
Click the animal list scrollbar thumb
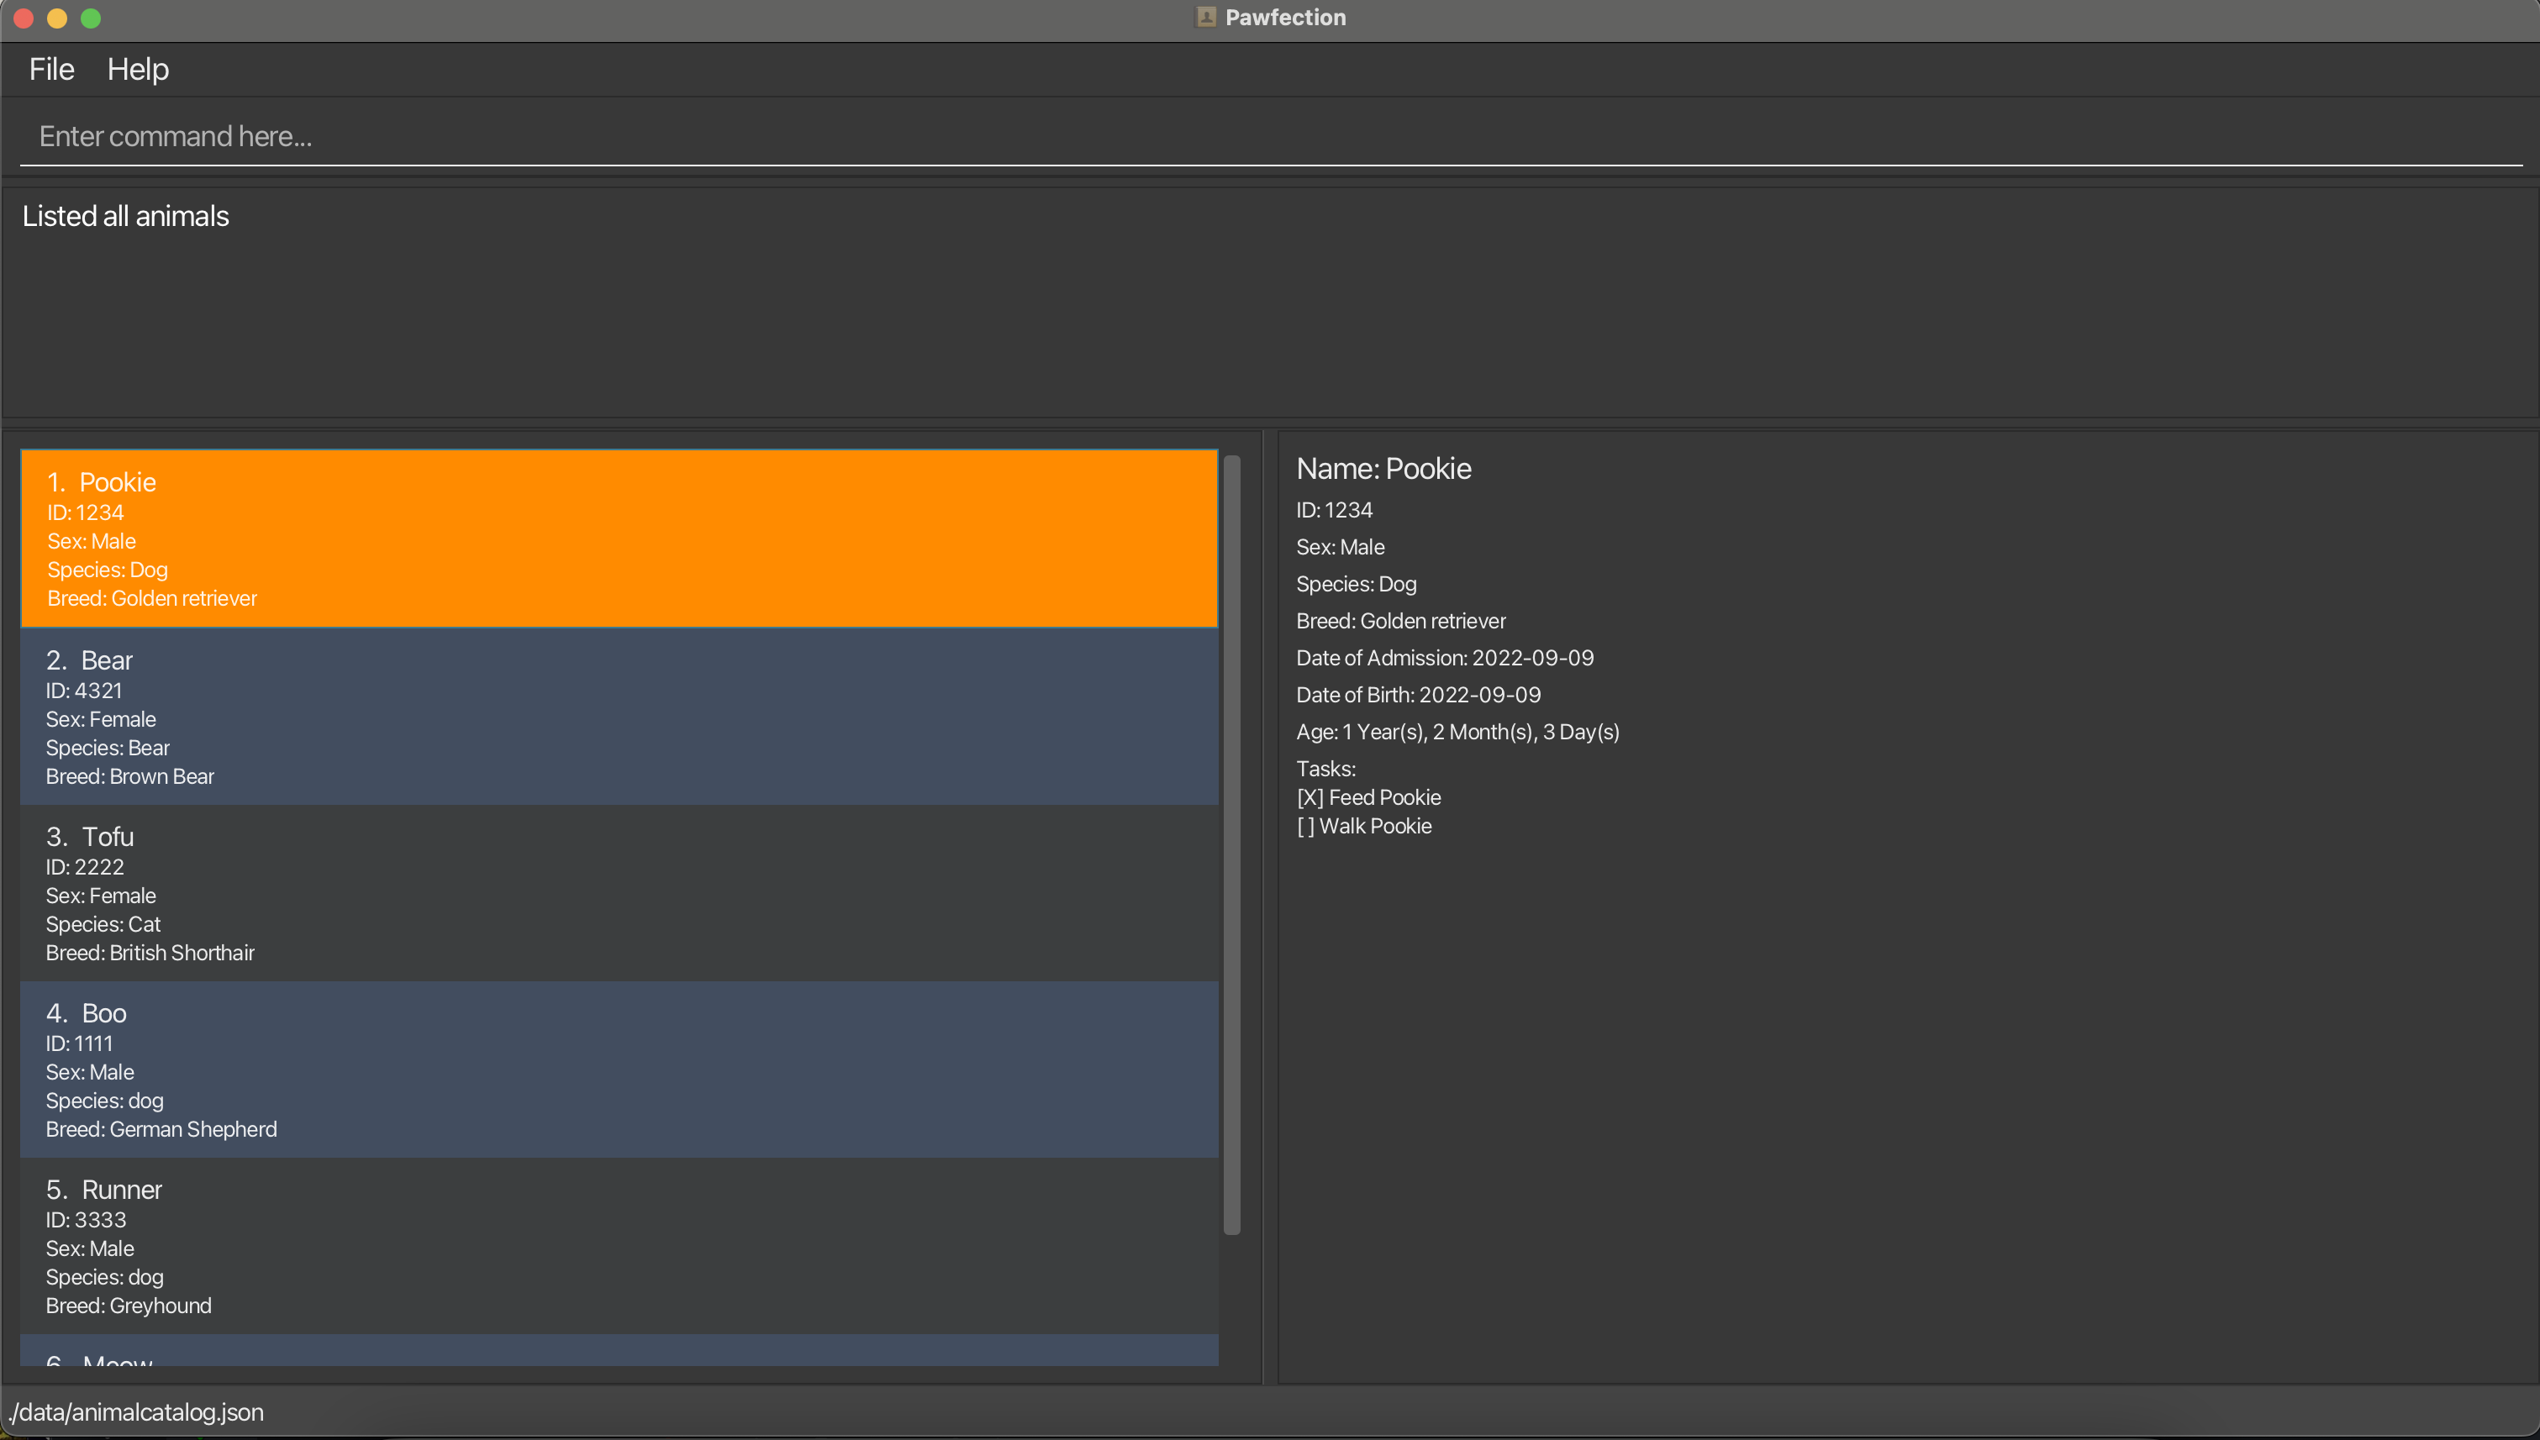1232,844
